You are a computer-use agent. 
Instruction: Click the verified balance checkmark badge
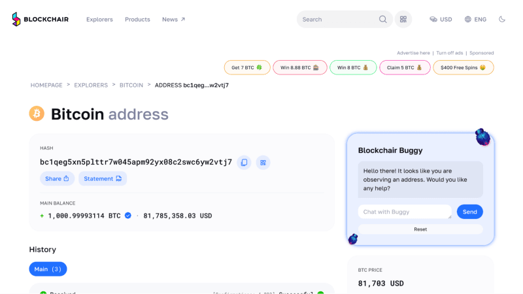coord(127,216)
